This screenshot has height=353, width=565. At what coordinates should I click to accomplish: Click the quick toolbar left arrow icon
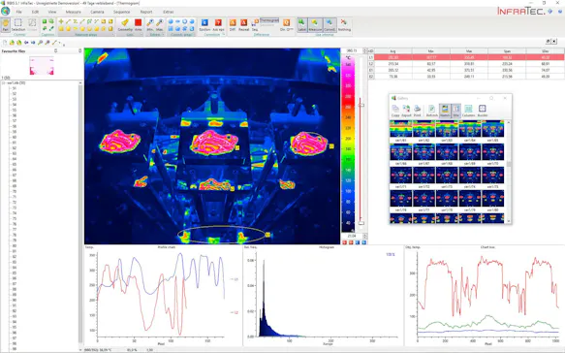coord(26,43)
